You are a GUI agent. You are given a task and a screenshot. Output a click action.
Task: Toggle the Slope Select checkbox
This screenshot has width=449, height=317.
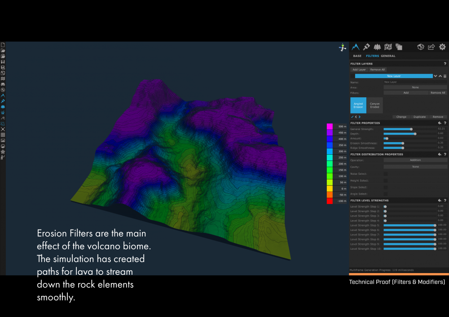pos(385,187)
